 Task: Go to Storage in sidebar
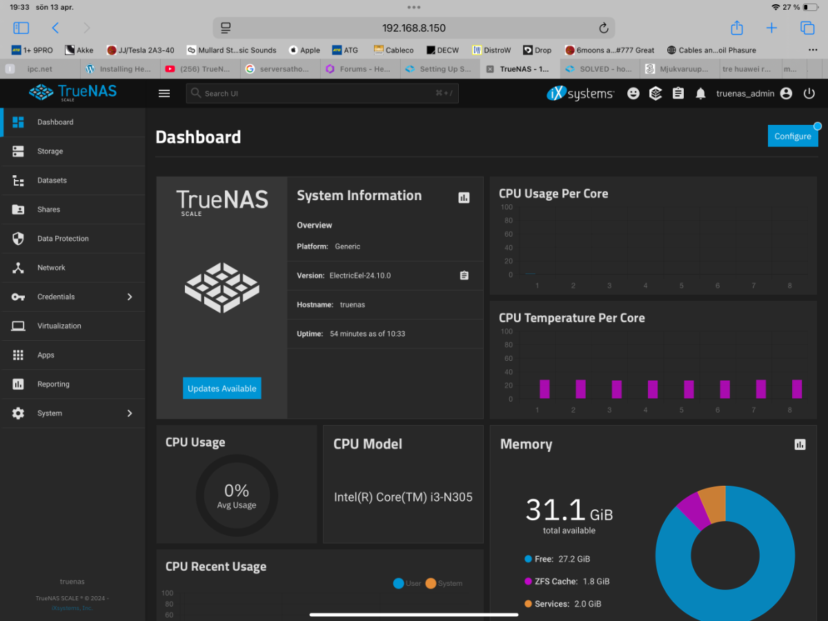tap(50, 151)
